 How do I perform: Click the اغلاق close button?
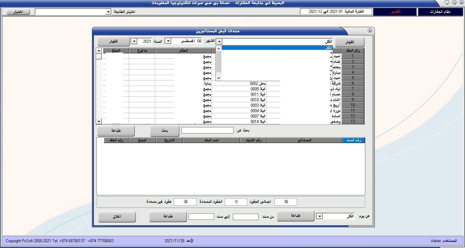[x=117, y=217]
